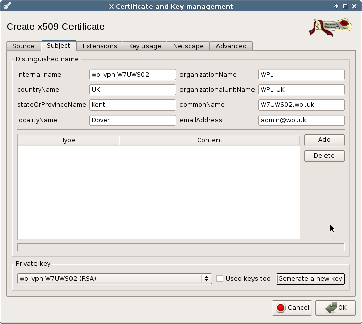Click the 'Private key' group label

tap(33, 264)
